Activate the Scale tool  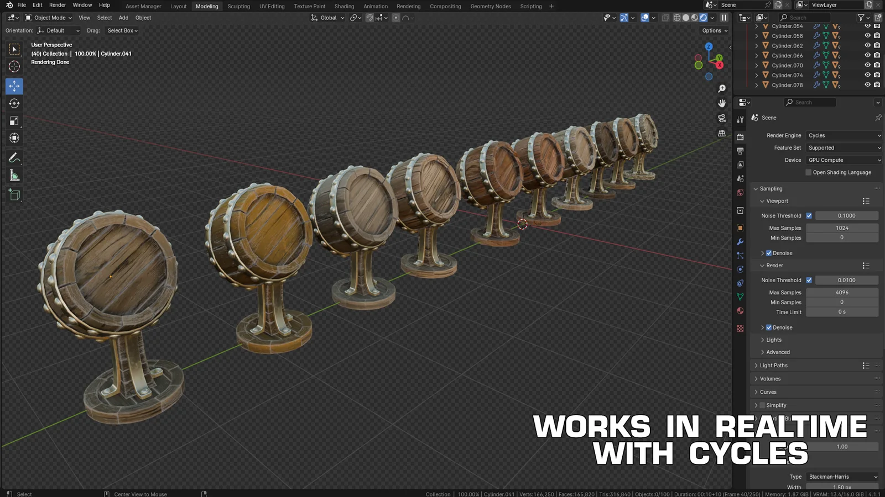13,120
